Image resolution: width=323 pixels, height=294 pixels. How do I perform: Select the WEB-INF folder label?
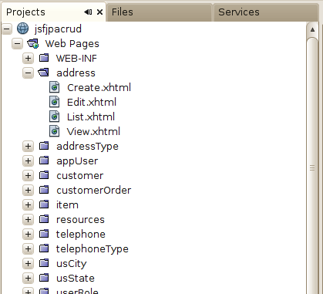pyautogui.click(x=76, y=58)
